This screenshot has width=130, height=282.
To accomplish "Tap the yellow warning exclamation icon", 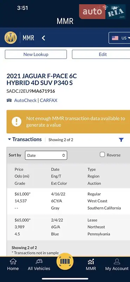I will pos(17,122).
